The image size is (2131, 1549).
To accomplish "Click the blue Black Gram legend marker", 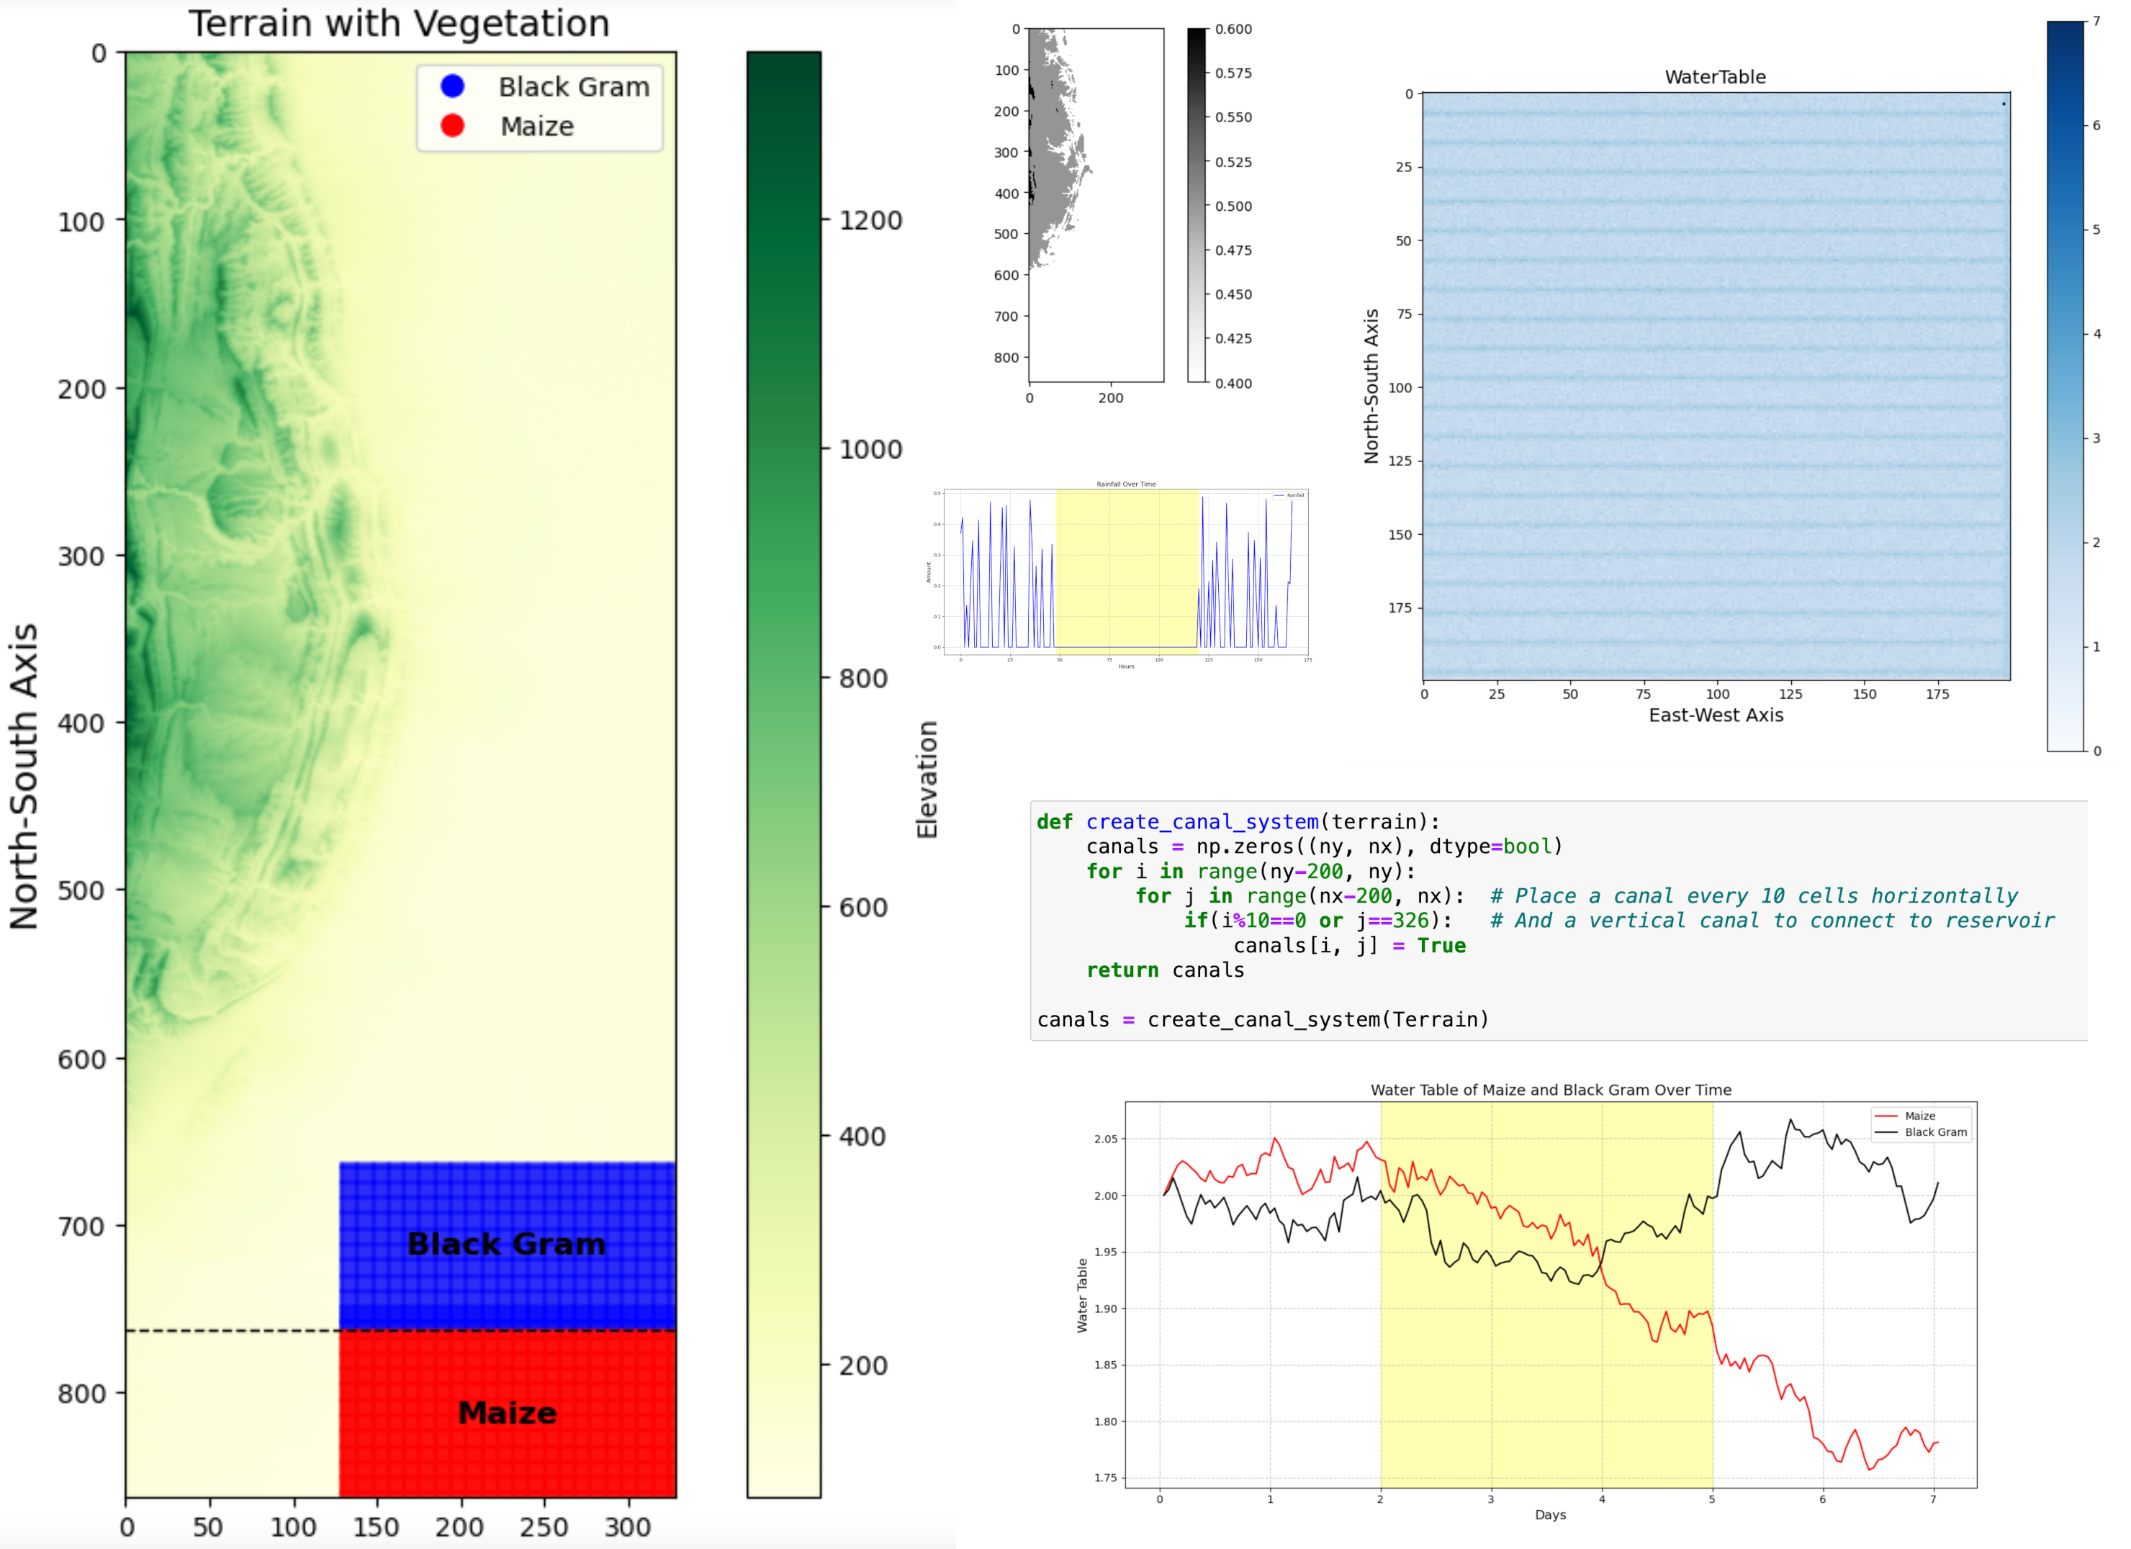I will pos(453,86).
